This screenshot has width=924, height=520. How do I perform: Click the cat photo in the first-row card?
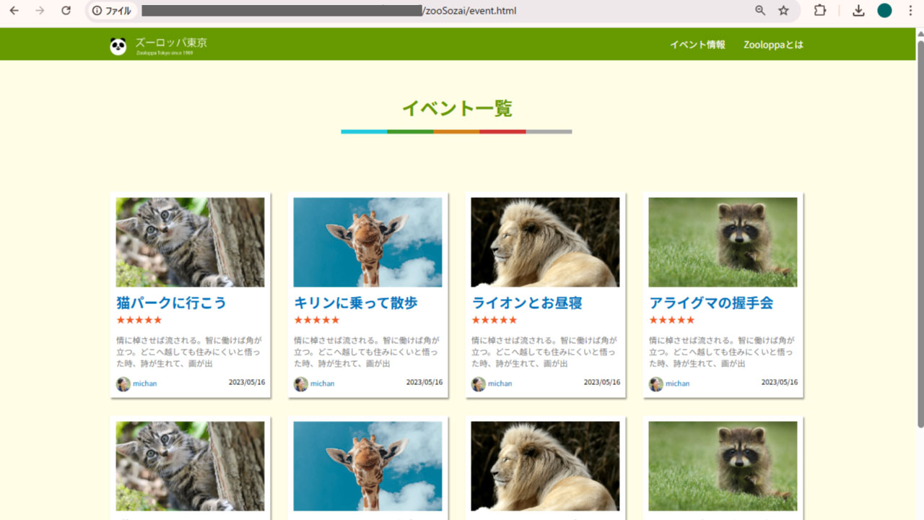coord(191,243)
